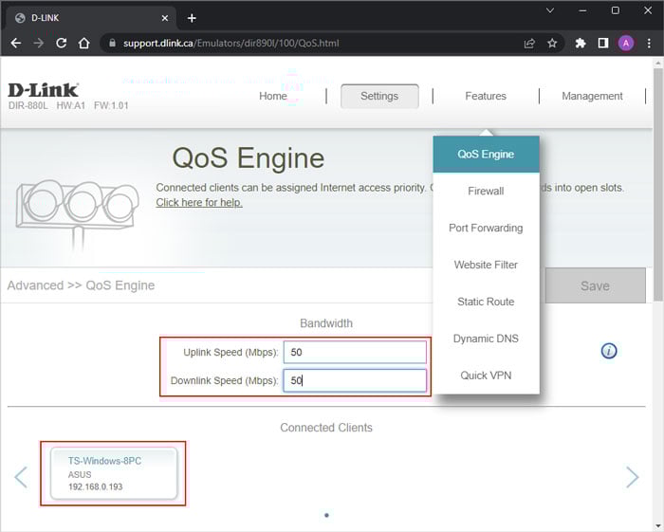Open the Chrome three-dot menu

[648, 43]
